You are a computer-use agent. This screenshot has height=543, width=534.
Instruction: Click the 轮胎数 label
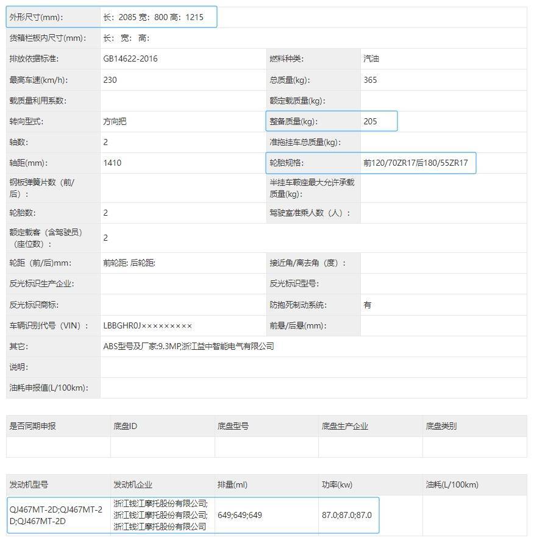(23, 213)
